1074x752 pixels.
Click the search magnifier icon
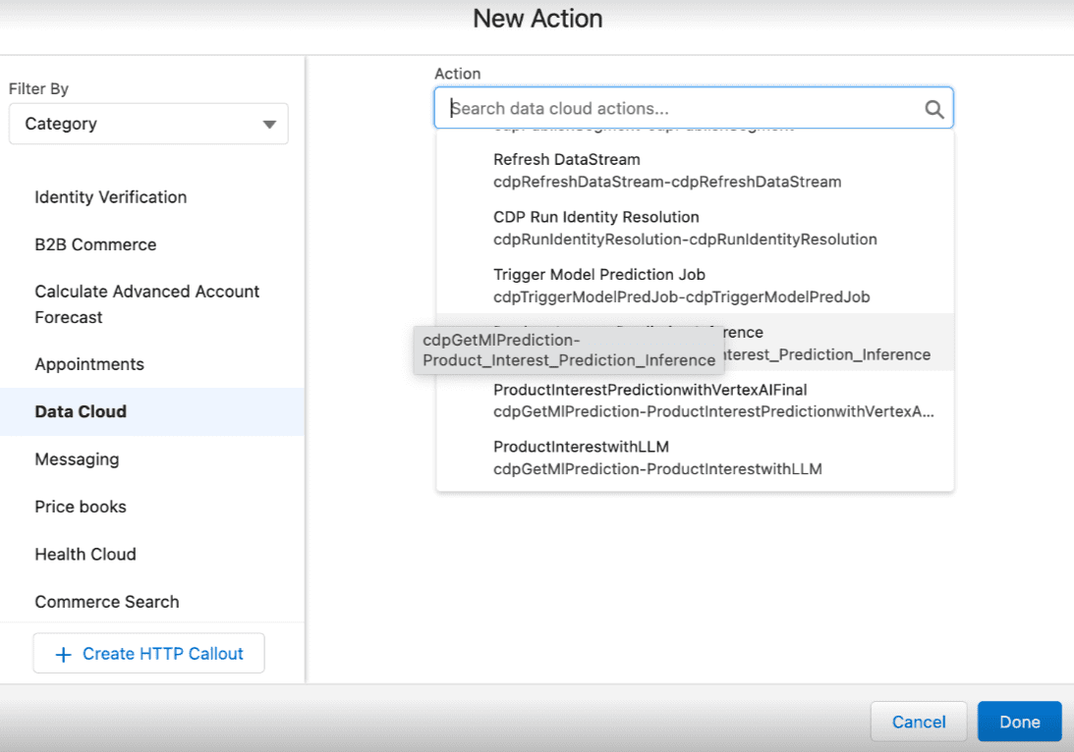(933, 109)
